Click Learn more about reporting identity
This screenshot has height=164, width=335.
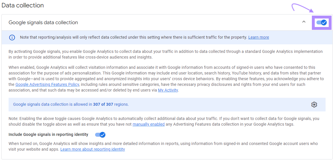[x=93, y=149]
